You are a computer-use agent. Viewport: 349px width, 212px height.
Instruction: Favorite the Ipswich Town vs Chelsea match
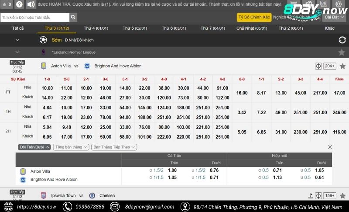pos(342,195)
